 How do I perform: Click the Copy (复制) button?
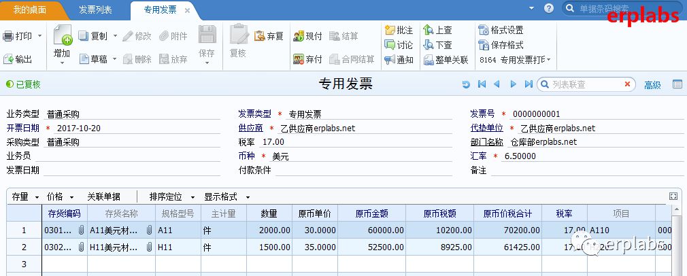point(93,36)
